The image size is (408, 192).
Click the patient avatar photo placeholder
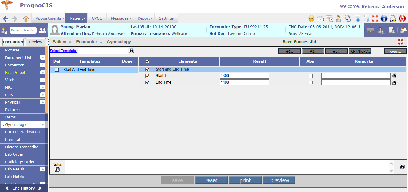(x=55, y=30)
